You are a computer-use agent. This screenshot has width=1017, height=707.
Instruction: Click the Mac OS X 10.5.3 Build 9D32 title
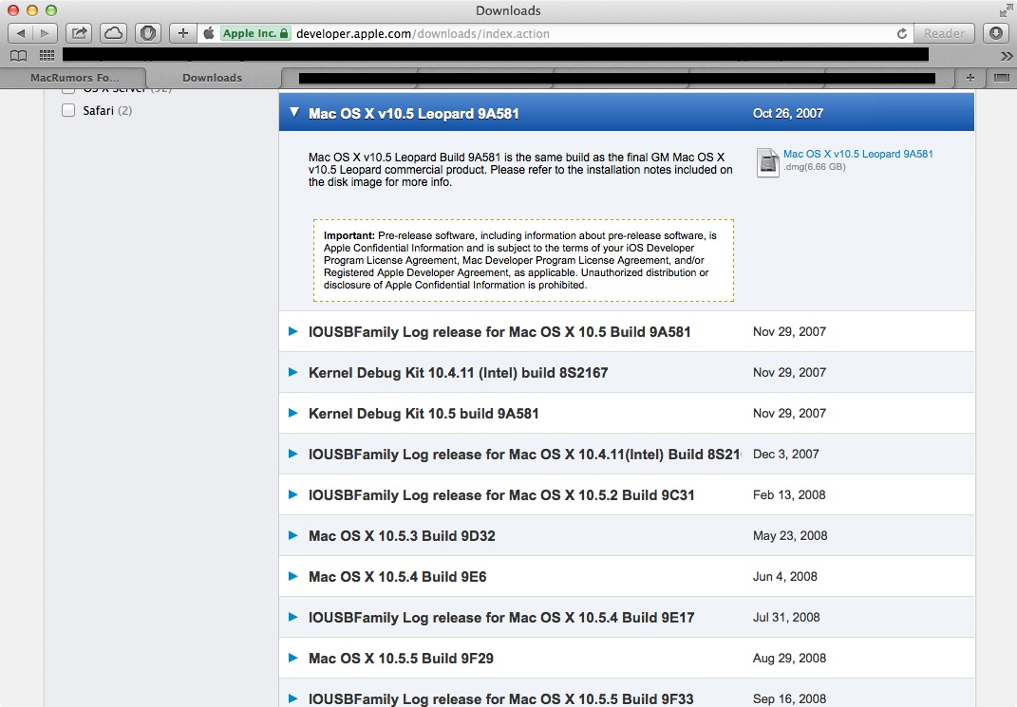click(x=402, y=536)
